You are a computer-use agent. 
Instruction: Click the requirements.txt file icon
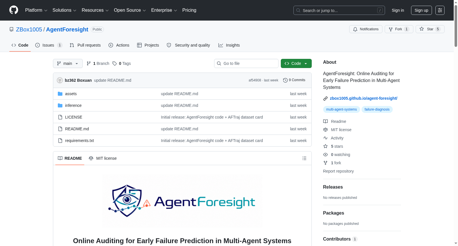(x=60, y=141)
